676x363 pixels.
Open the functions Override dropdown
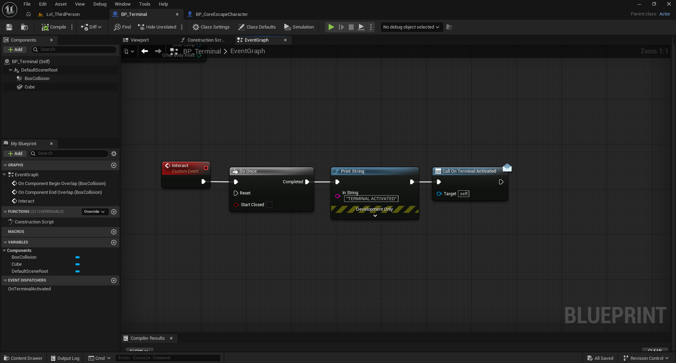(94, 212)
